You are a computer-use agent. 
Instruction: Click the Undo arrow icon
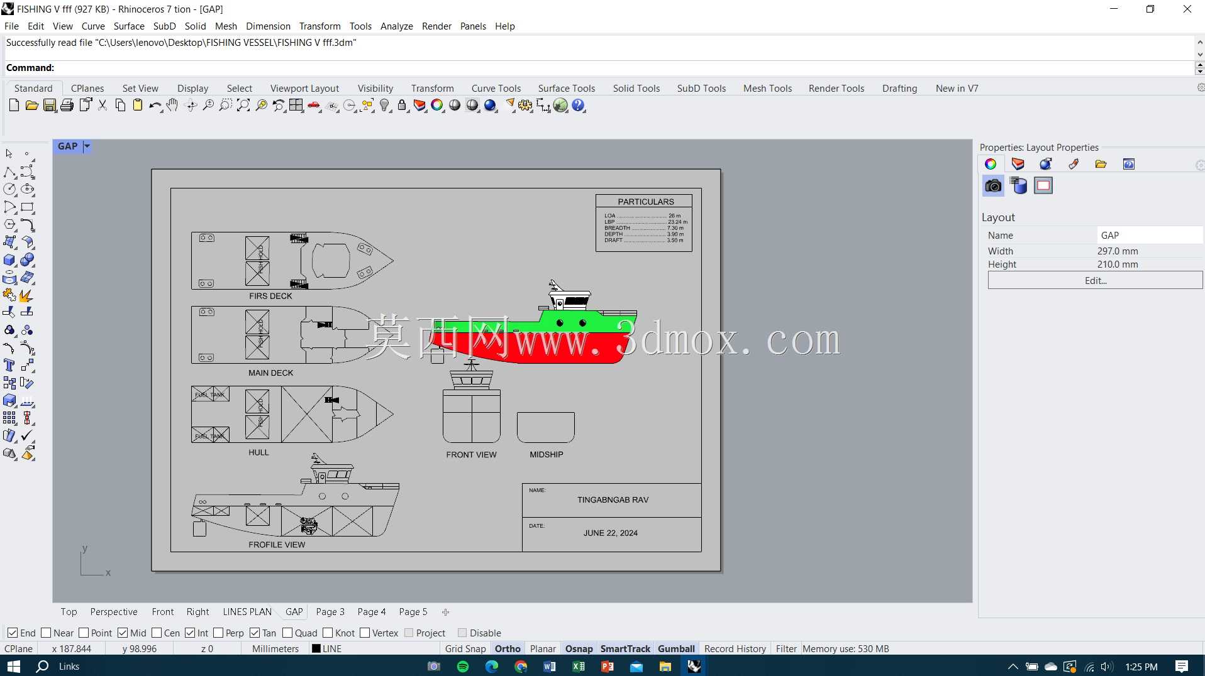click(x=155, y=106)
